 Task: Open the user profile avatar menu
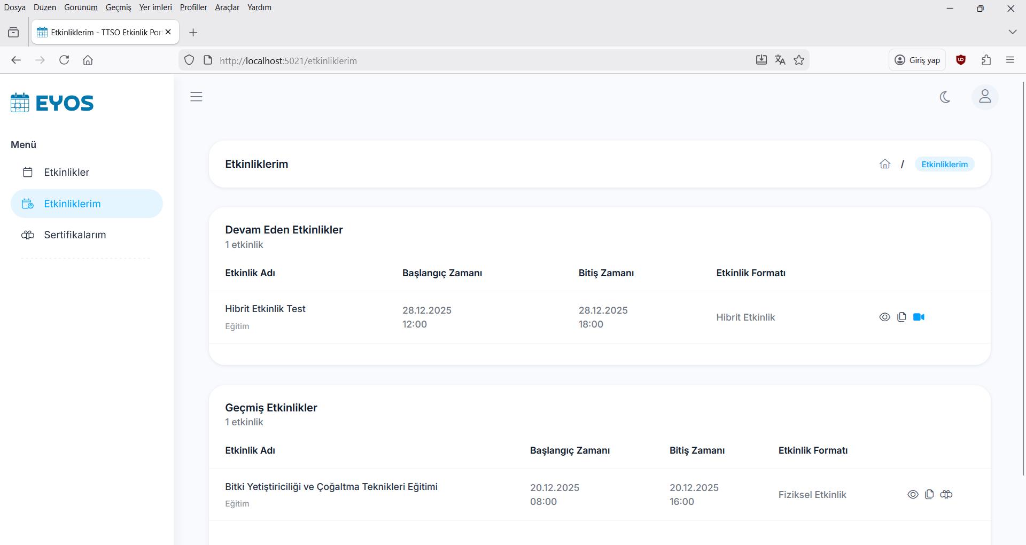pyautogui.click(x=984, y=97)
